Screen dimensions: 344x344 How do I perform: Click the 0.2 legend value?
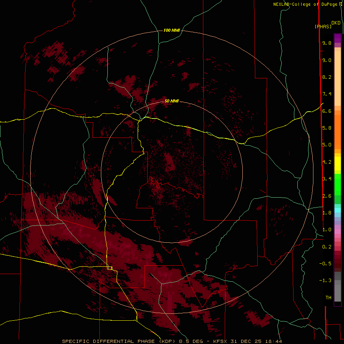pyautogui.click(x=327, y=247)
